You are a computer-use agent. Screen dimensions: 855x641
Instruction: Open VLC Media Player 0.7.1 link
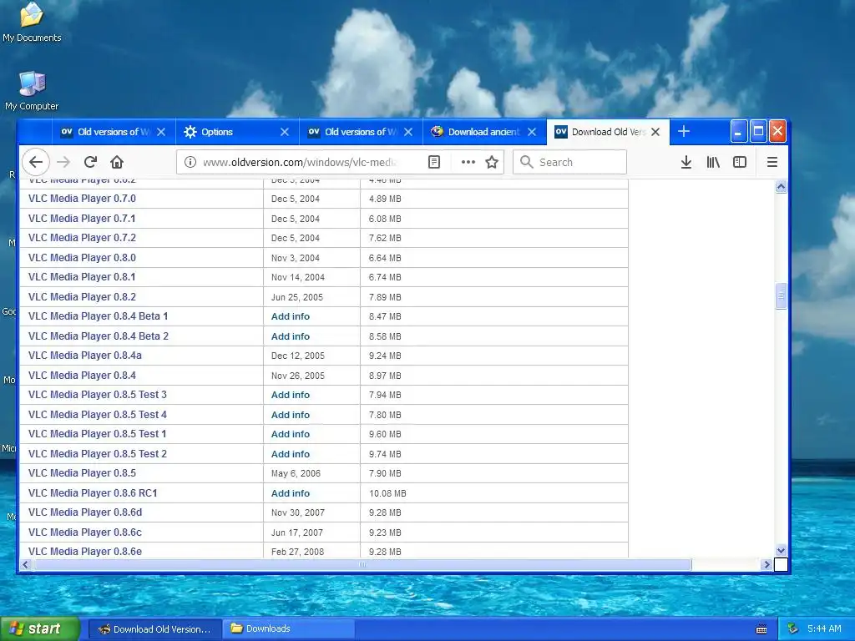click(x=82, y=218)
